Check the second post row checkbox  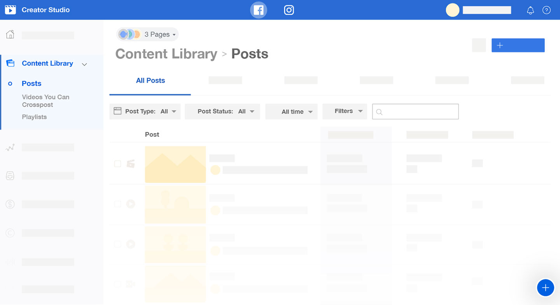(117, 204)
